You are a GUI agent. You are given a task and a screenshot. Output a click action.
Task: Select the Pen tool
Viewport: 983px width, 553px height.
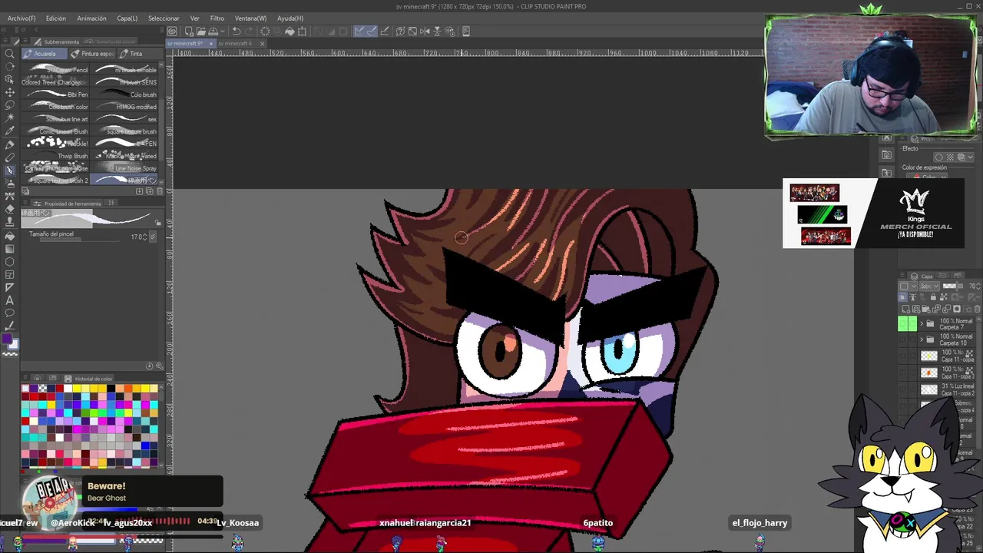pyautogui.click(x=9, y=145)
